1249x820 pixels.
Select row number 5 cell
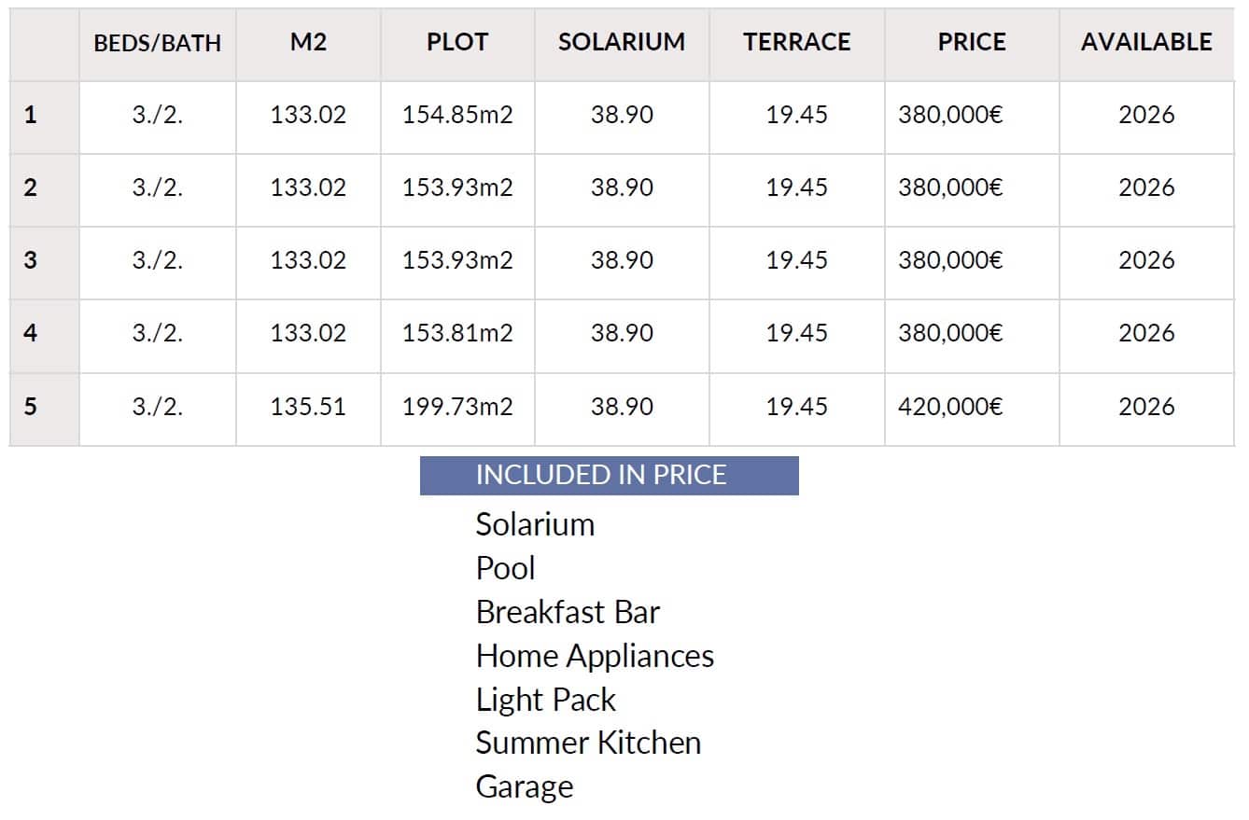click(x=32, y=407)
